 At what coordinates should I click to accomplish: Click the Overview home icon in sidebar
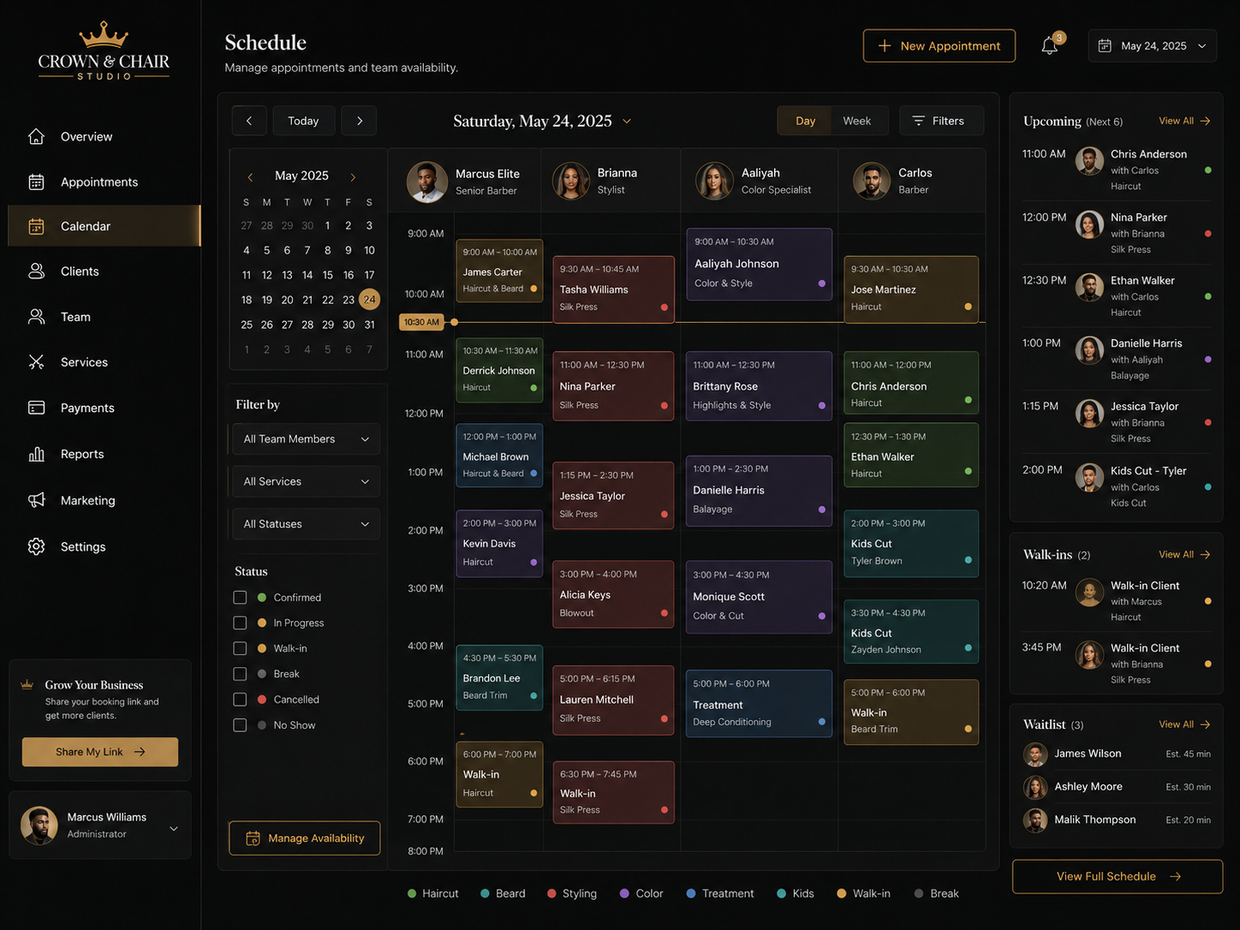tap(36, 136)
